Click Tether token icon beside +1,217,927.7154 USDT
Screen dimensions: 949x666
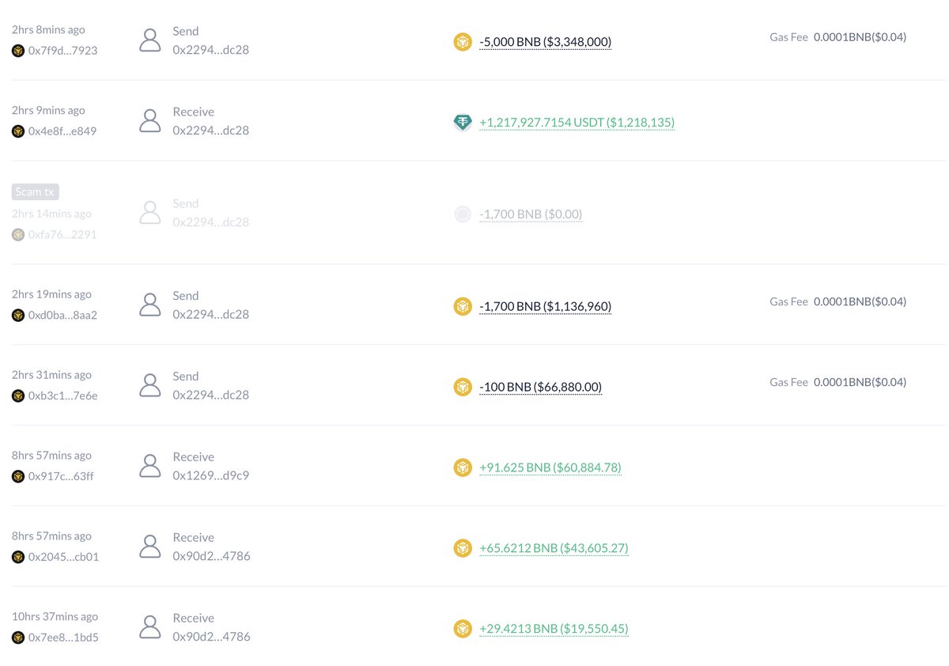coord(463,123)
